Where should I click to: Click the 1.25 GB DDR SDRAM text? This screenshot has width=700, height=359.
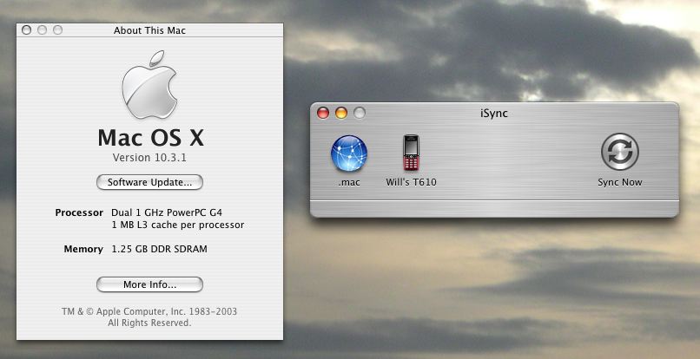160,249
